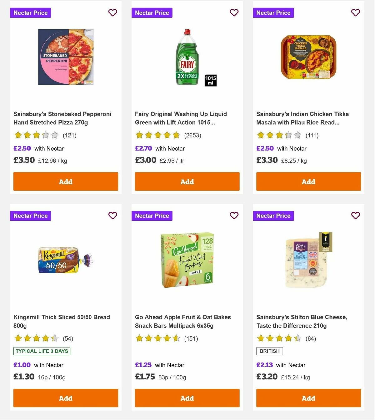Image resolution: width=375 pixels, height=420 pixels.
Task: Favorite the Stonebaked Pepperoni Pizza with heart icon
Action: click(x=112, y=12)
